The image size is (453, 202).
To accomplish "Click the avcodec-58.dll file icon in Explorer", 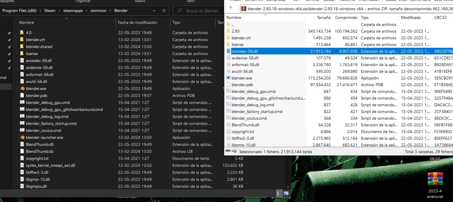I will (22, 61).
